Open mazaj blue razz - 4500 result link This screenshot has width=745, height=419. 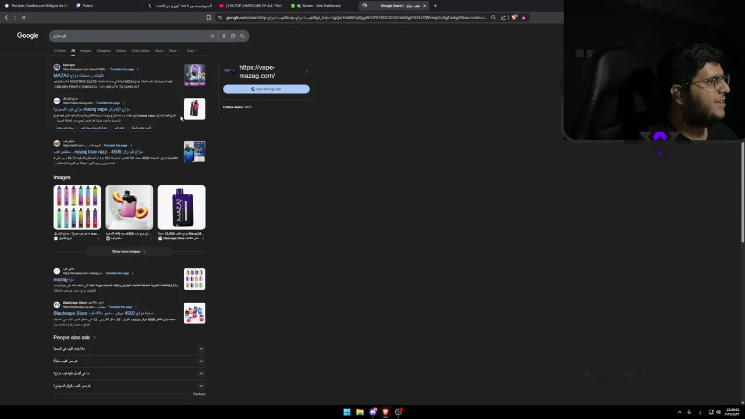pyautogui.click(x=98, y=151)
